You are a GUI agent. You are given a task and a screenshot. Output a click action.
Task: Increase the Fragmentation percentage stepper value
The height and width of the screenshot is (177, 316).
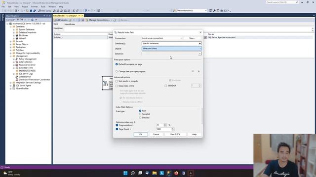165,124
